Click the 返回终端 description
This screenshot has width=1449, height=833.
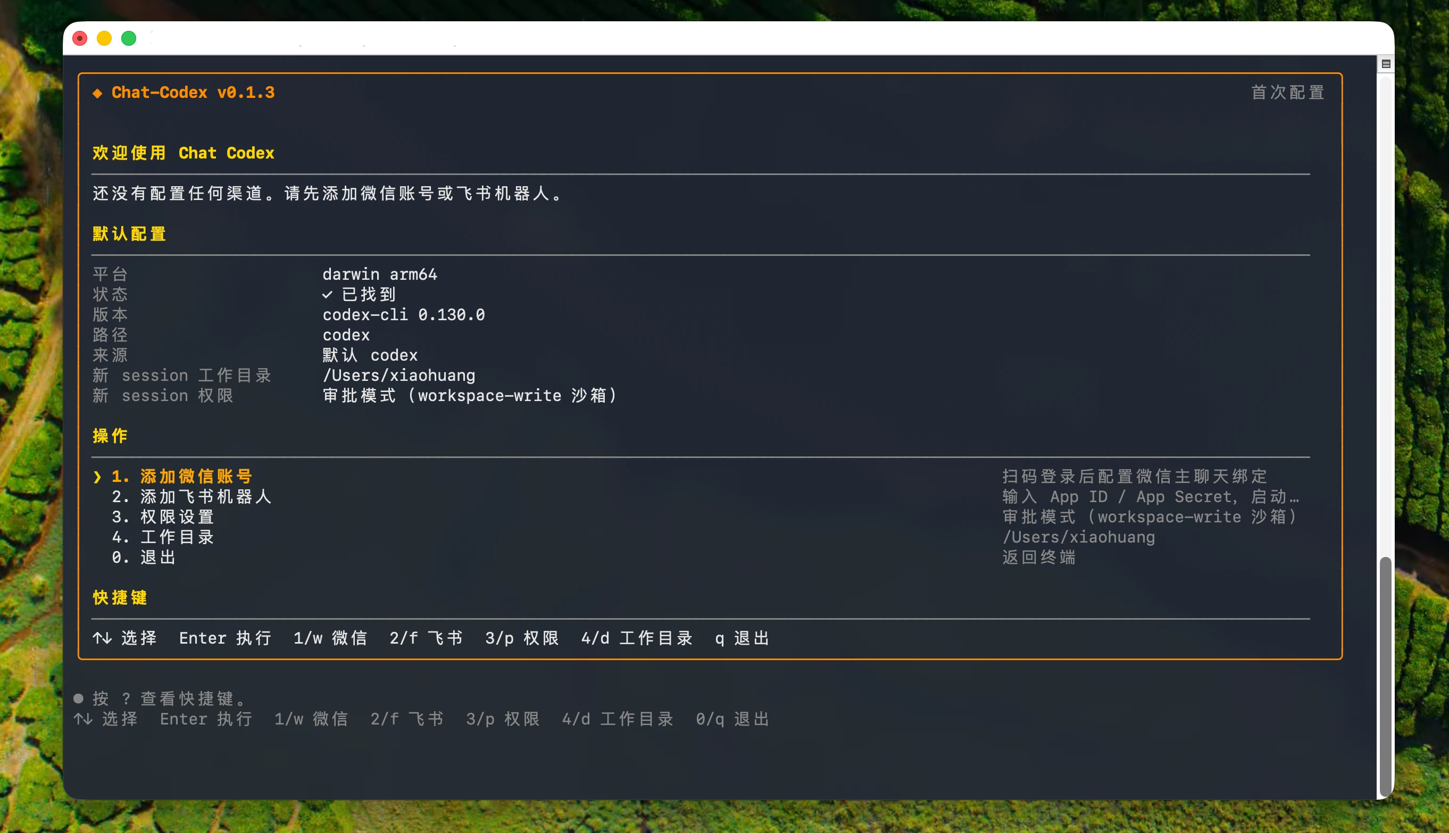coord(1039,557)
